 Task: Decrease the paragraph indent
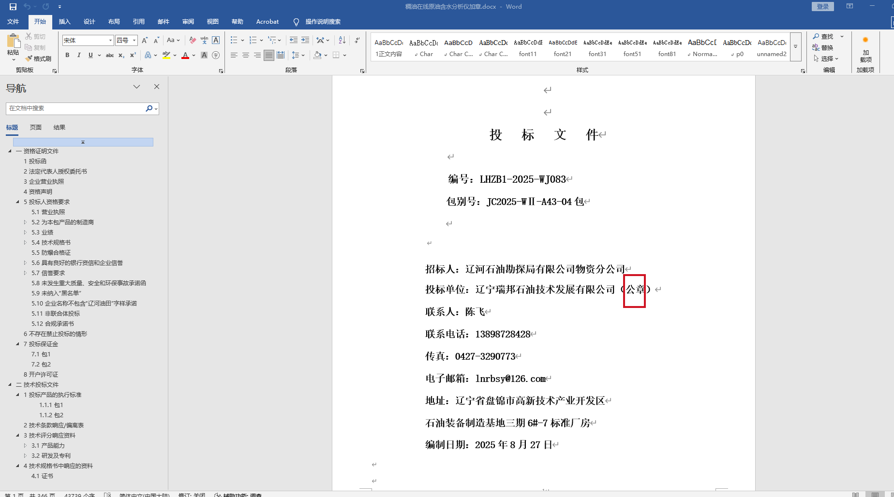coord(293,41)
